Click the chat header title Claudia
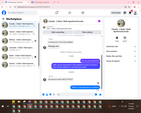Screen dimensions: 141x113 point(66,21)
